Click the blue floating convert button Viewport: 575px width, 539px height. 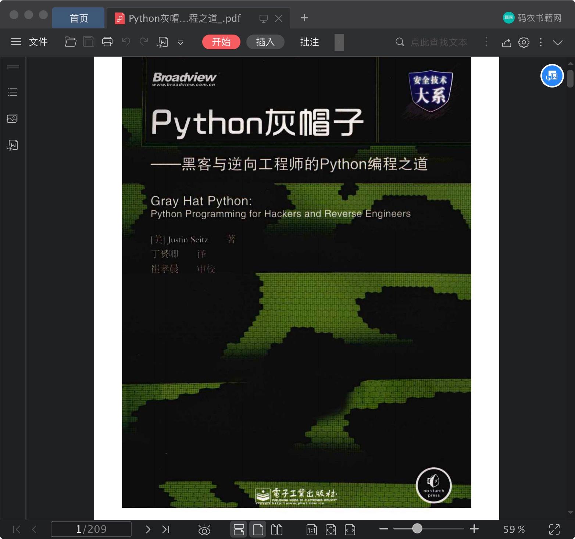pyautogui.click(x=552, y=76)
